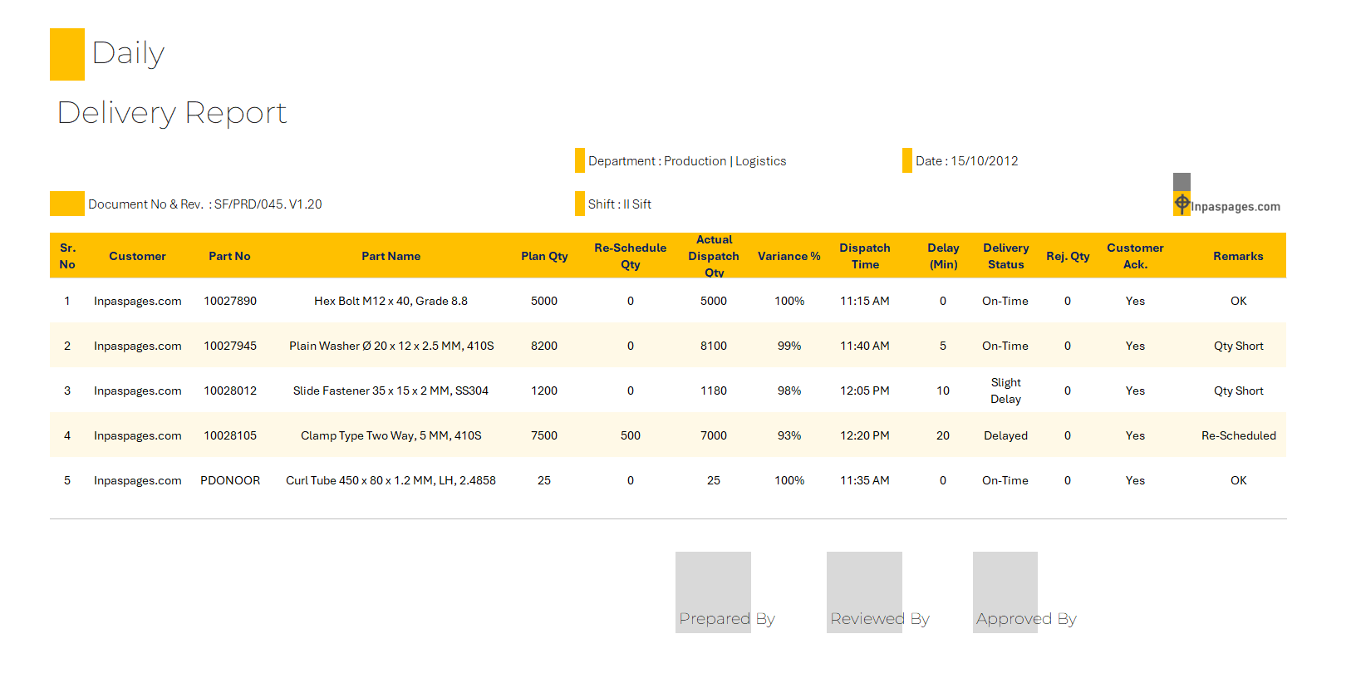1351x683 pixels.
Task: Click part number 10027890 in row 1
Action: point(230,301)
